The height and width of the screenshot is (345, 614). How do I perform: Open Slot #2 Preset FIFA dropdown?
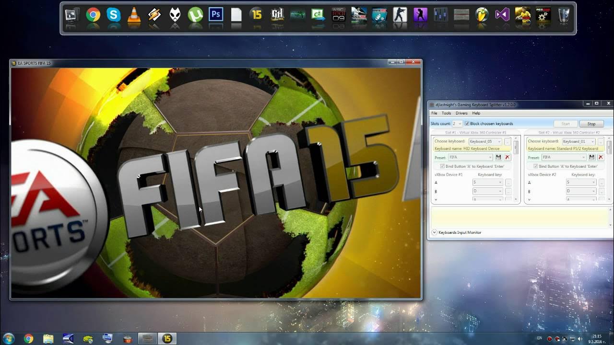[563, 157]
